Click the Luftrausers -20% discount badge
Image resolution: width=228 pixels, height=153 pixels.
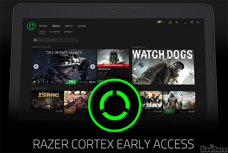70,111
